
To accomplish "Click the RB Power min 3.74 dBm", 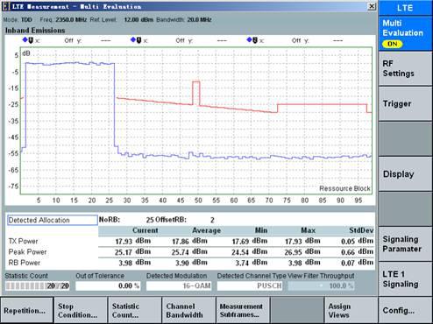I will point(252,263).
